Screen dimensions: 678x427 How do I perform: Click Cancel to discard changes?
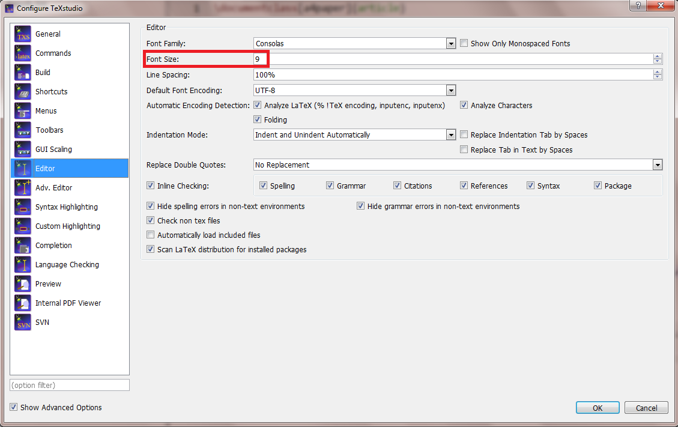[x=646, y=408]
